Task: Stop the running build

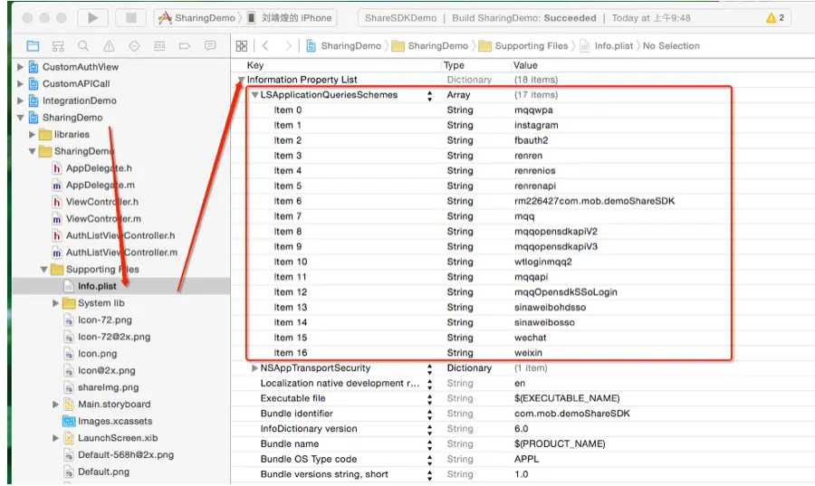Action: (131, 18)
